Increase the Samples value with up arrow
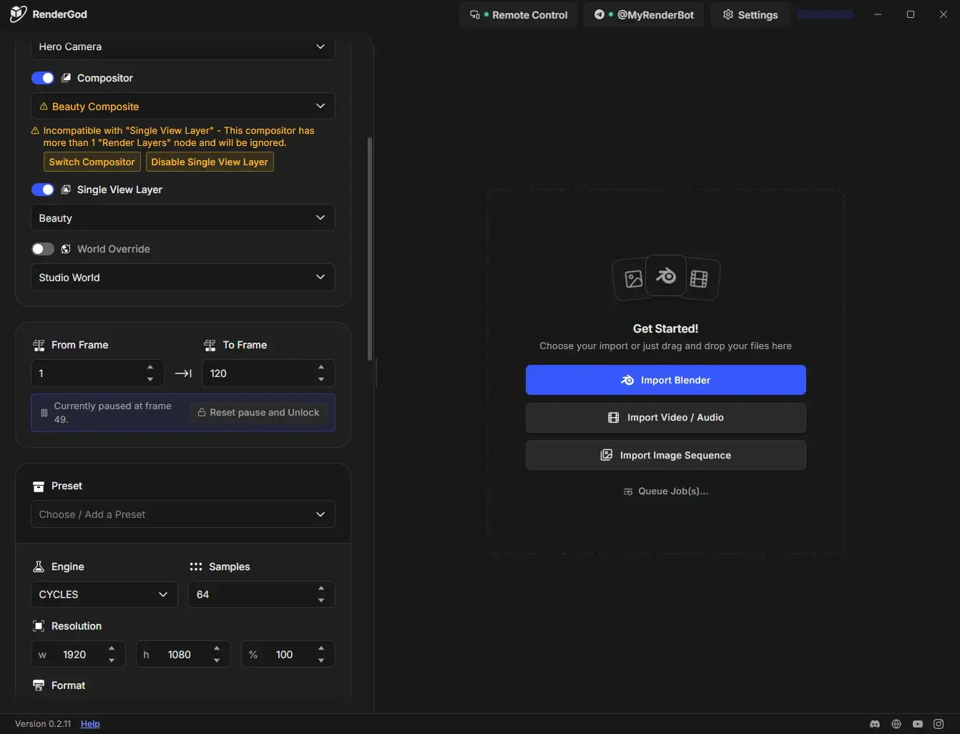Image resolution: width=960 pixels, height=734 pixels. pyautogui.click(x=321, y=589)
